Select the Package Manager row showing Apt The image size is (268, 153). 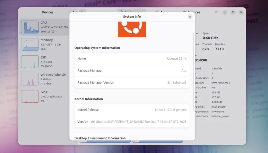(x=132, y=71)
